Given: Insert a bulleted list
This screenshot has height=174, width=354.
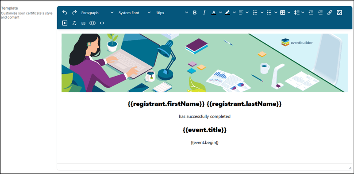Looking at the screenshot, I should point(269,13).
